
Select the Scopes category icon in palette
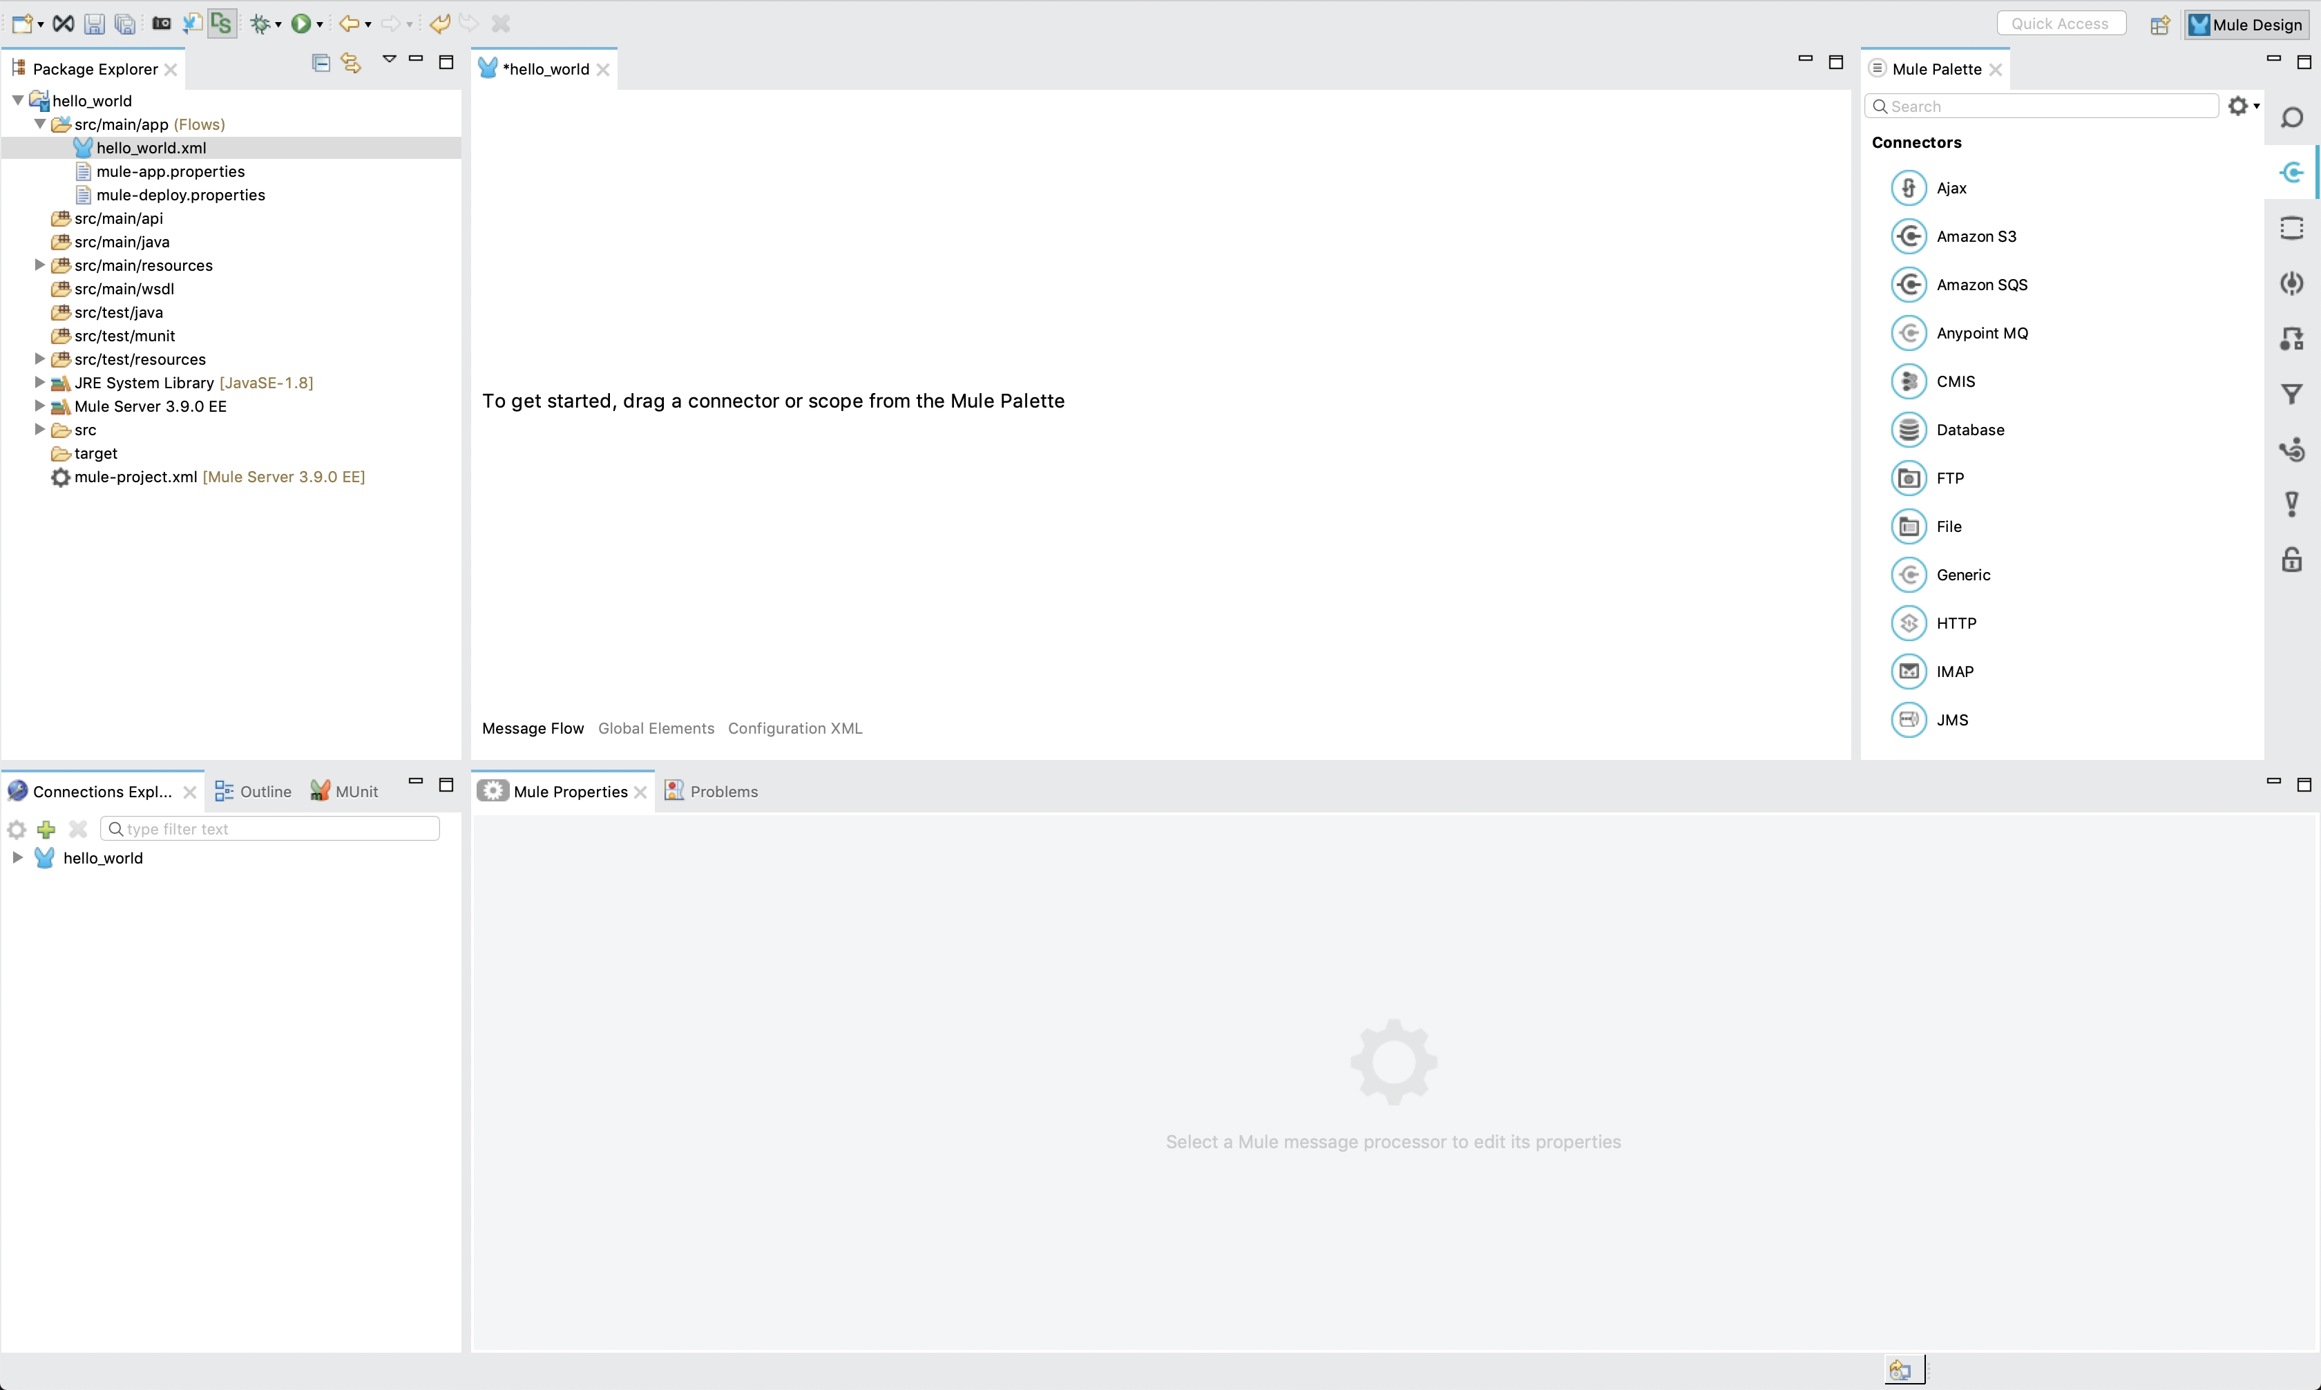[2292, 227]
